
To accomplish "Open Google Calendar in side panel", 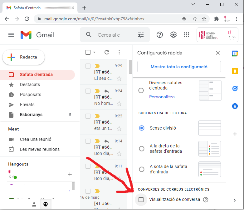I will [x=235, y=54].
